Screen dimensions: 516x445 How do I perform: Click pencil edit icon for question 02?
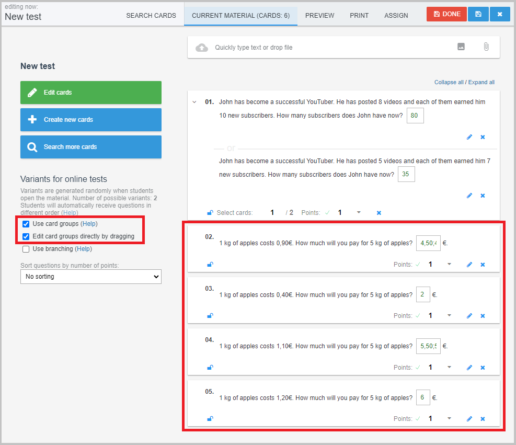(469, 265)
